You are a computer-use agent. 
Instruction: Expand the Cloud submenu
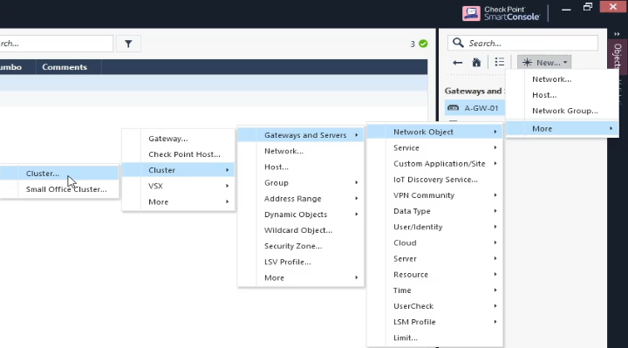point(434,242)
